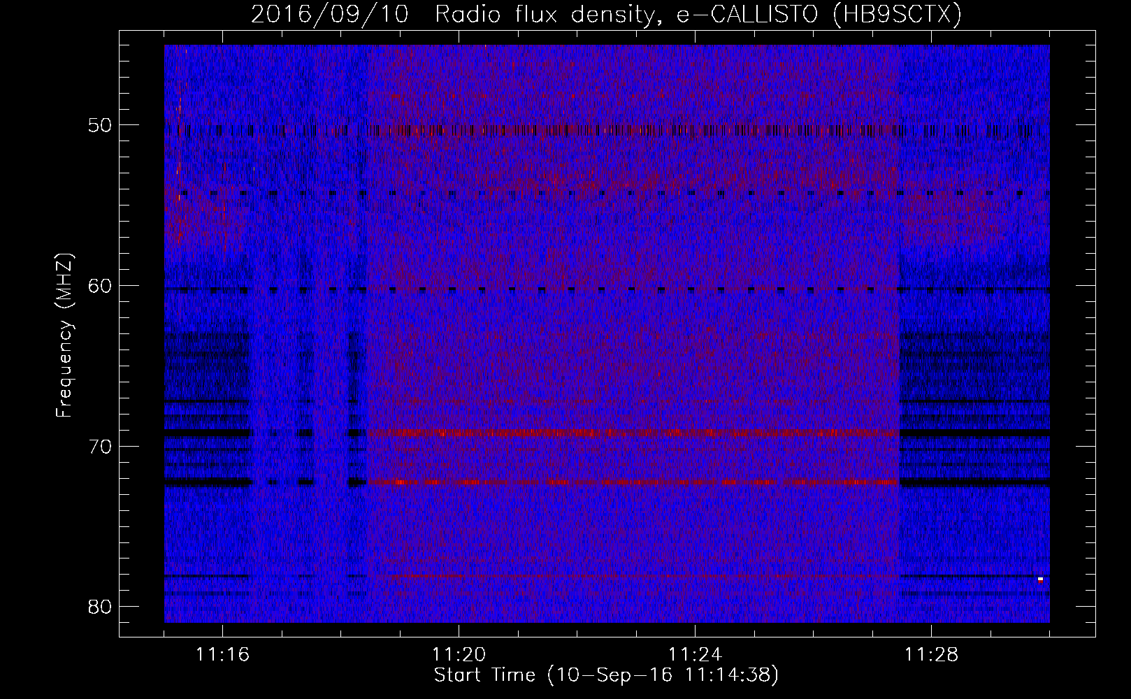Click the 'Start Time (10-Sep-16 11:14:38)' label

point(606,675)
